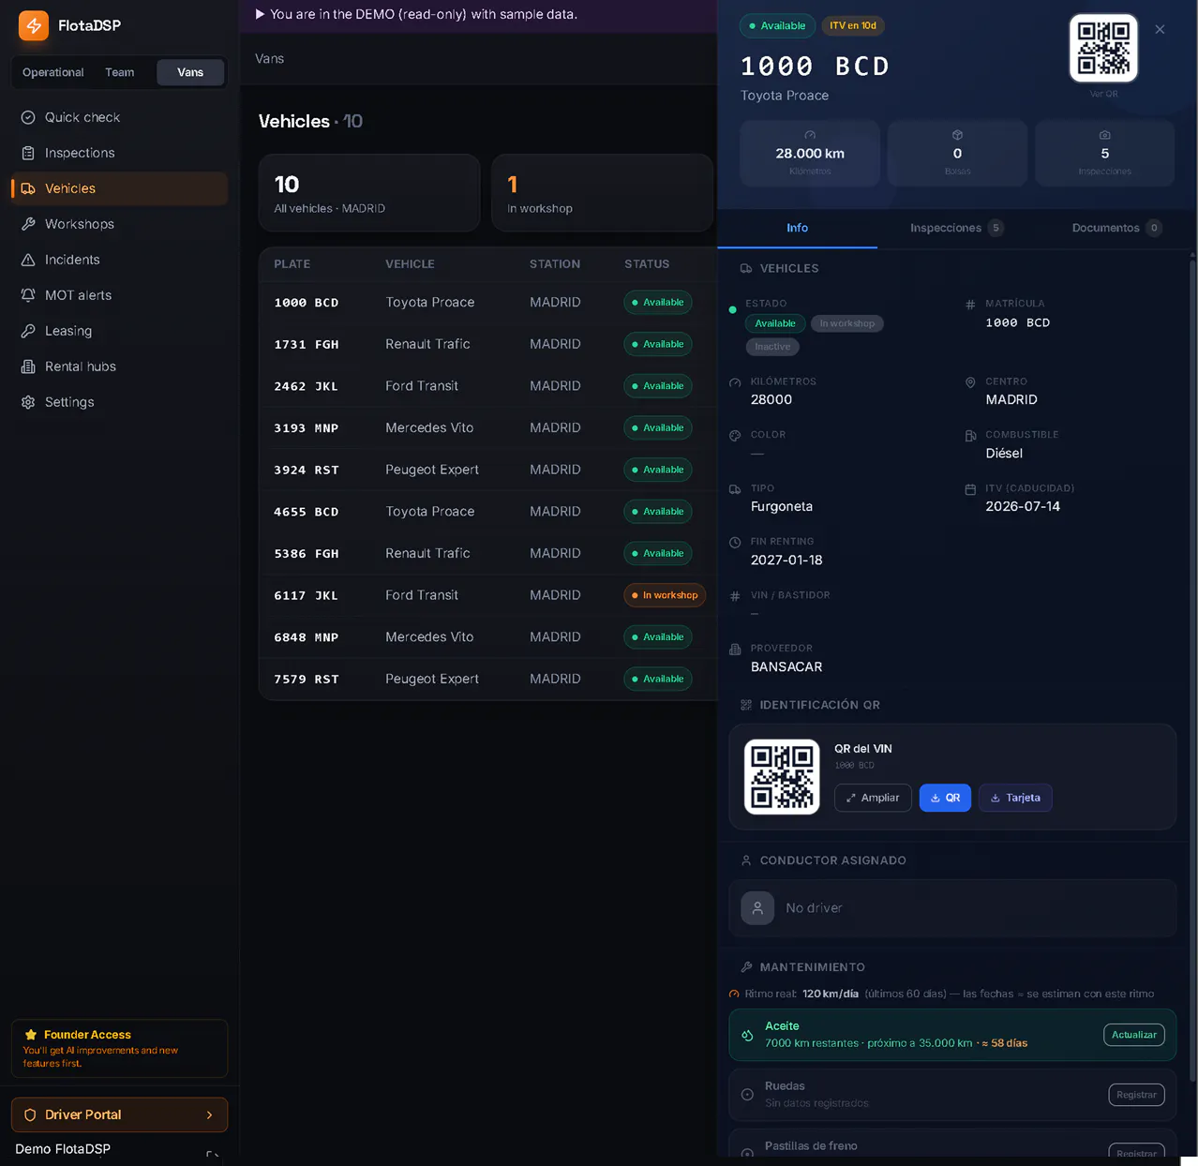The height and width of the screenshot is (1166, 1198).
Task: Set estado to In workshop
Action: (x=846, y=323)
